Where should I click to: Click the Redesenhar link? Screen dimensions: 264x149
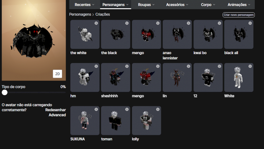(55, 110)
